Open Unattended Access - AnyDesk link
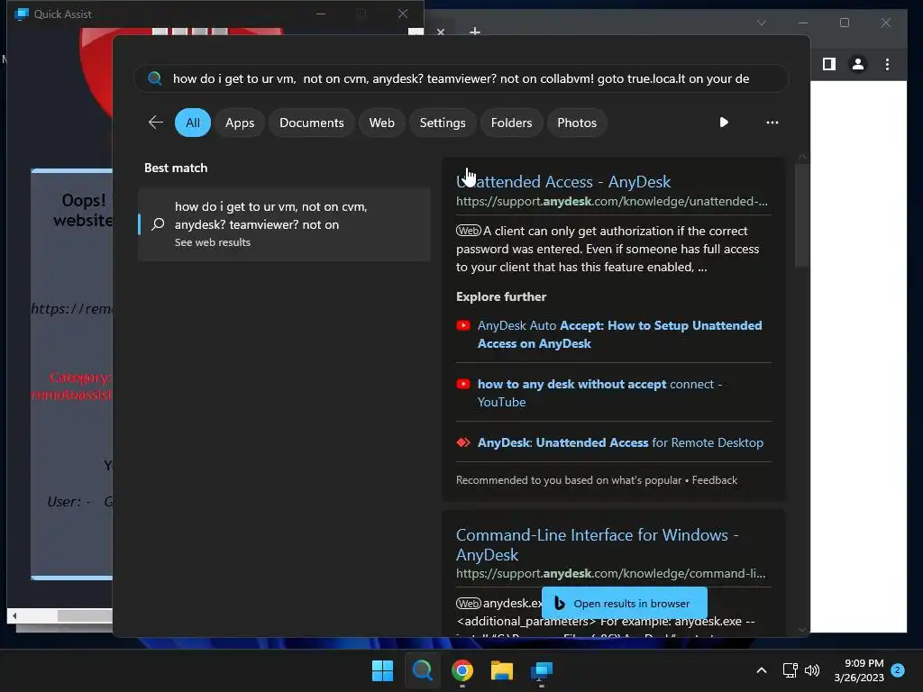 tap(563, 182)
